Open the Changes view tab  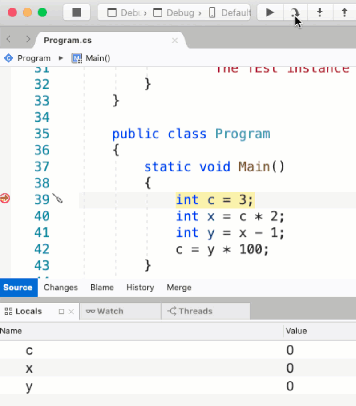click(x=61, y=288)
